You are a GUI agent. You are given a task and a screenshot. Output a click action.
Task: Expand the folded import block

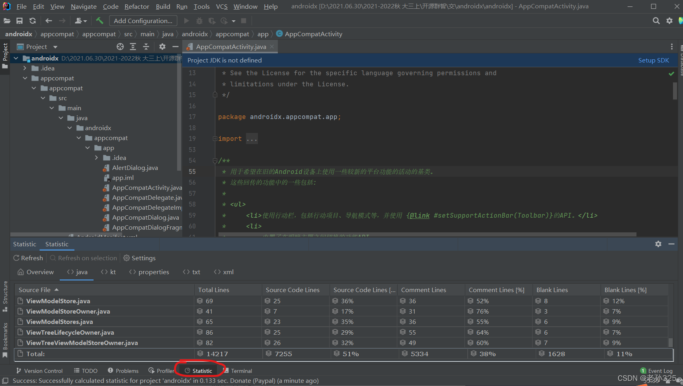click(215, 139)
